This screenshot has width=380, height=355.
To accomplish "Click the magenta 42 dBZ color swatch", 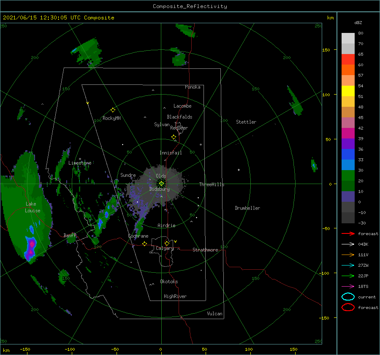I will 348,133.
